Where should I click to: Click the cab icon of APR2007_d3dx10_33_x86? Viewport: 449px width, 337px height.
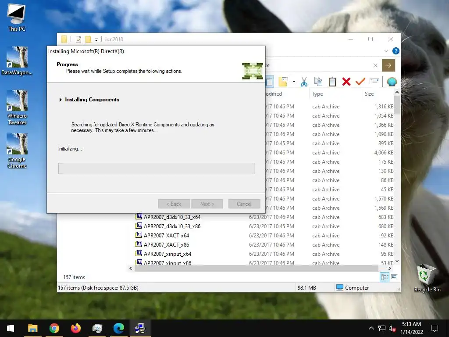[x=139, y=226]
